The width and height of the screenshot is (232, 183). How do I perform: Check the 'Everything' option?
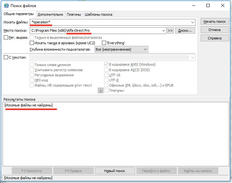pos(104,43)
